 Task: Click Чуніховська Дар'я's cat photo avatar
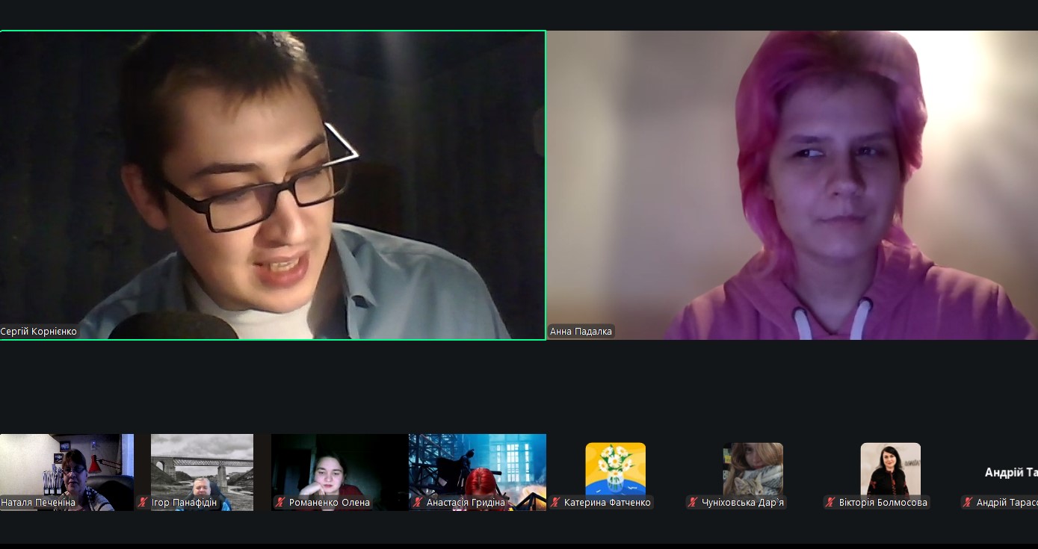(x=753, y=468)
